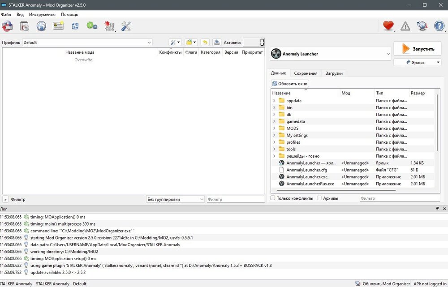Screen dimensions: 448x287
Task: Expand the MODS folder in Data tree
Action: [273, 128]
